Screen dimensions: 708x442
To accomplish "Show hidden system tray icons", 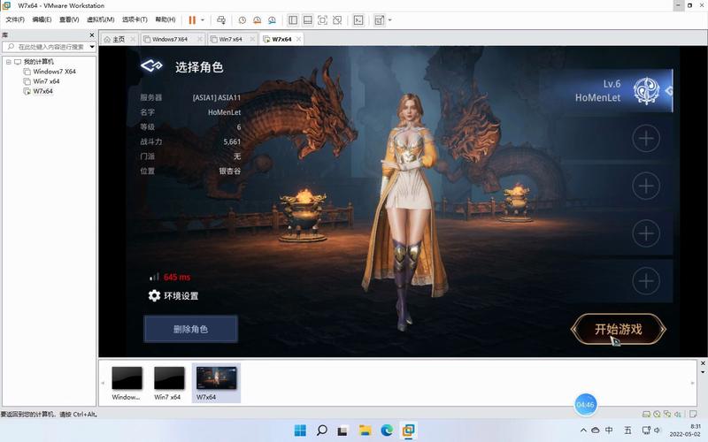I will (x=583, y=431).
